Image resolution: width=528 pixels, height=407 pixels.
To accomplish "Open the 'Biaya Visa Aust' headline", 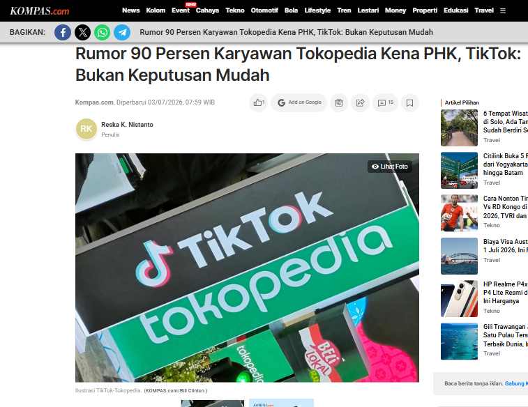I will [x=506, y=246].
